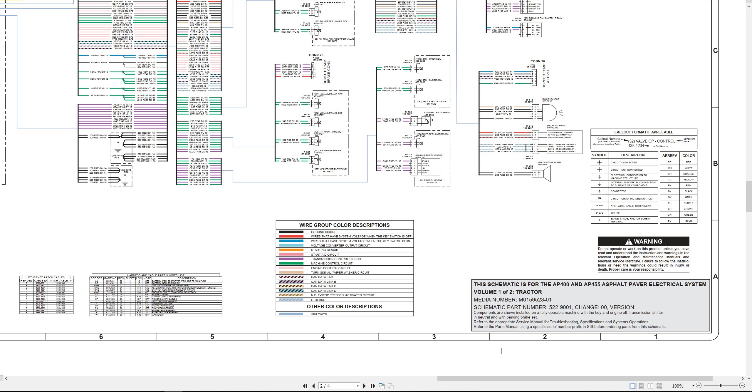The height and width of the screenshot is (392, 752).
Task: Go to the next page
Action: coord(365,386)
